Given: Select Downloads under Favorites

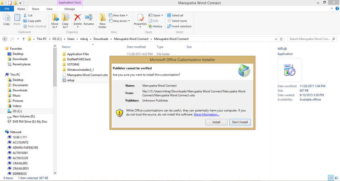Looking at the screenshot, I should coord(20,59).
